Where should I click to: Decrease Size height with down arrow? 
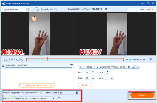(x=107, y=73)
